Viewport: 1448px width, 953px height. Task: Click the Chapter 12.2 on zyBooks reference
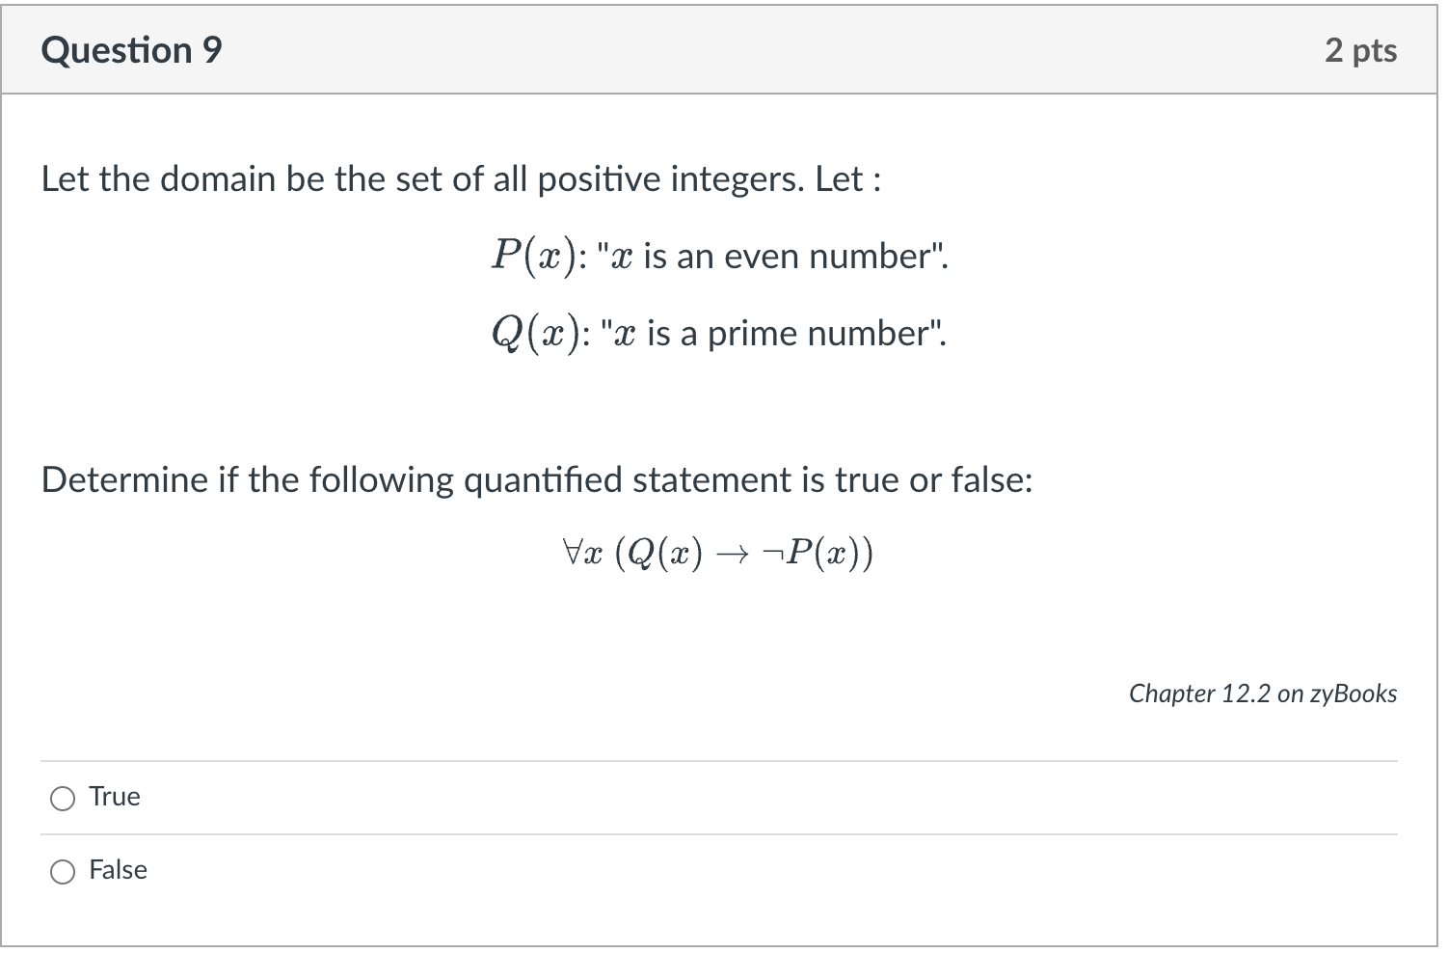click(x=1264, y=693)
